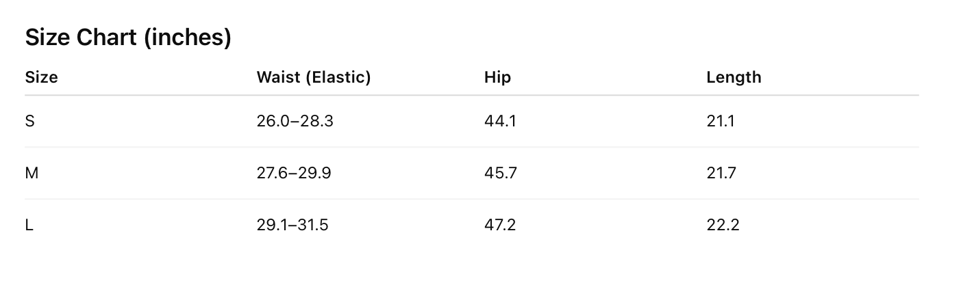Viewport: 974px width, 287px height.
Task: Select the Waist (Elastic) column header
Action: [x=314, y=77]
